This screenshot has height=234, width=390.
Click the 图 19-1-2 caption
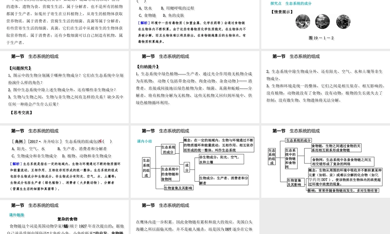tap(321, 38)
